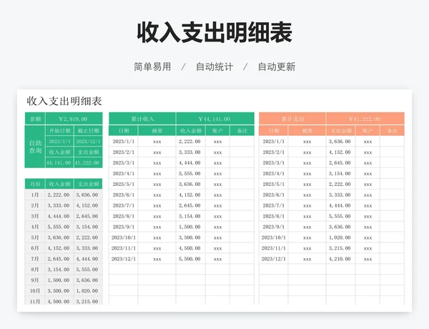This screenshot has height=329, width=429.
Task: Click the large heading 收入支出明细表 at top
Action: (214, 33)
